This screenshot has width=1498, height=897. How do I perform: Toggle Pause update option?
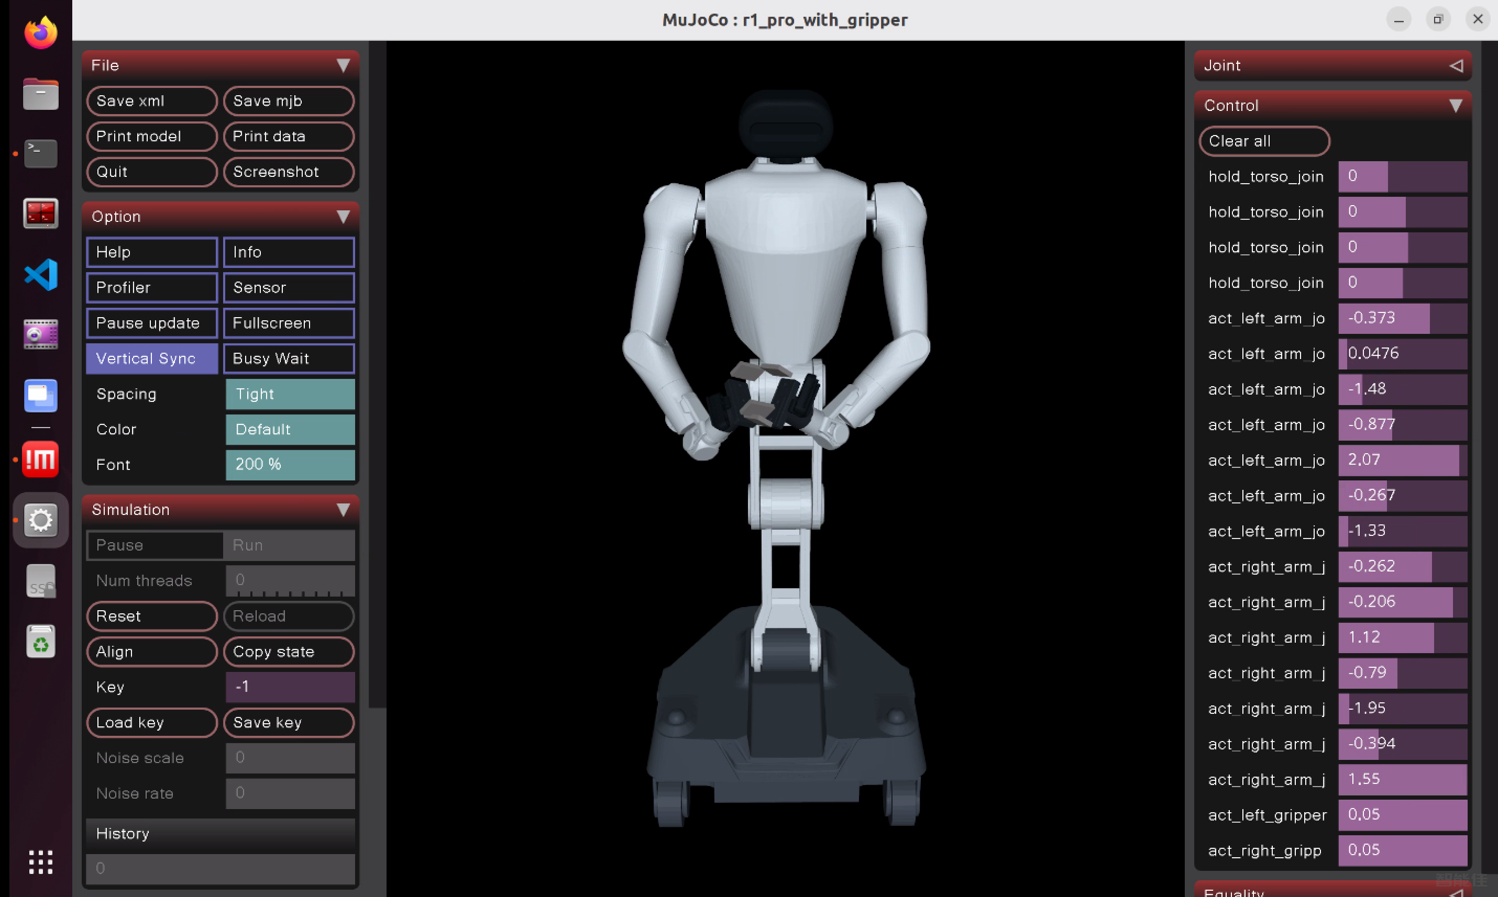152,323
